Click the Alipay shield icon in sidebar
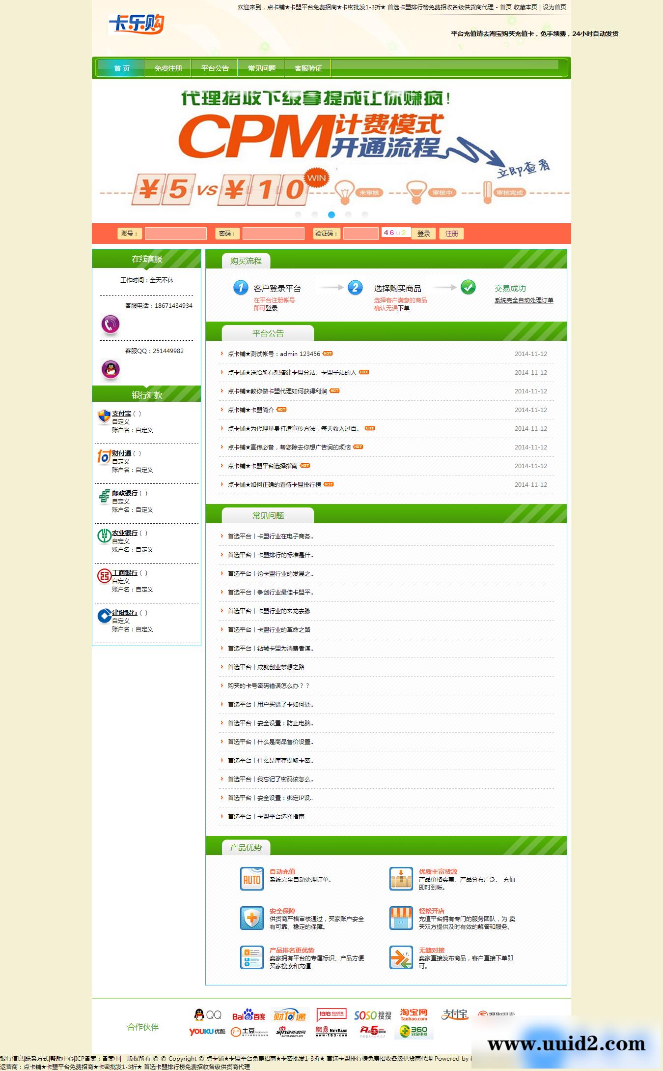This screenshot has height=1071, width=663. click(104, 417)
